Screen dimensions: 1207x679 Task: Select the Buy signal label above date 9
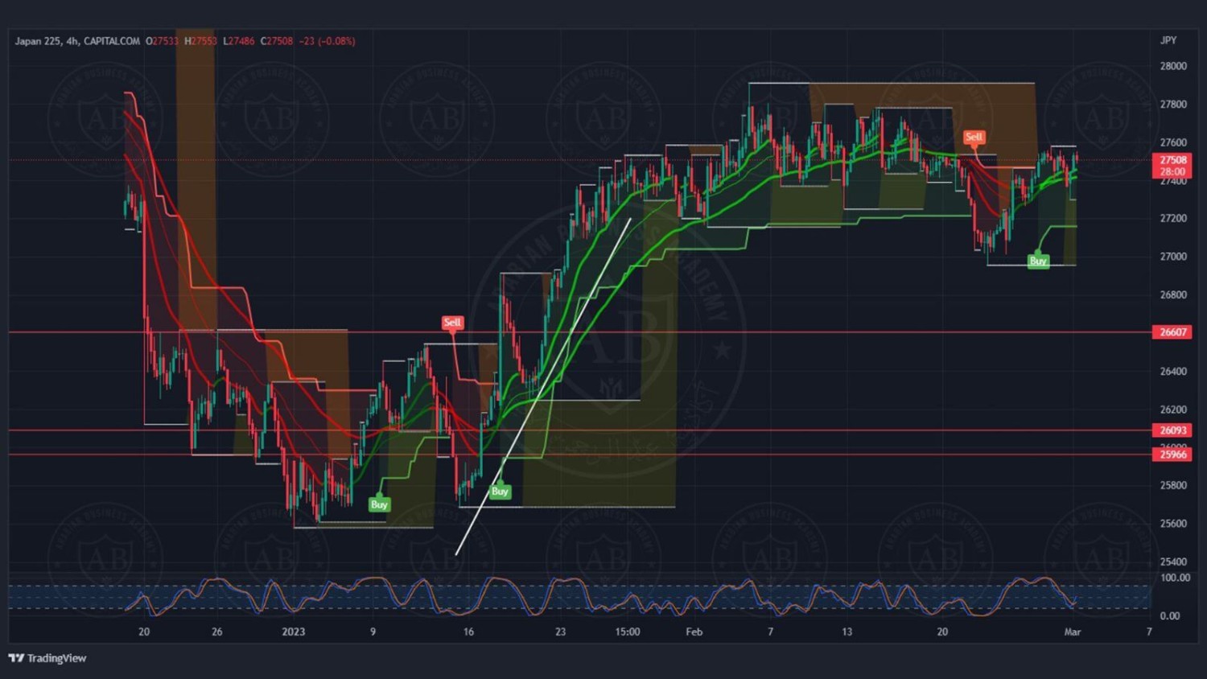click(379, 504)
